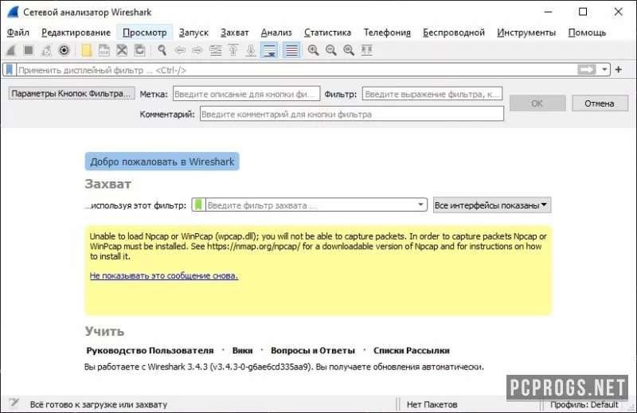The height and width of the screenshot is (413, 637).
Task: Focus the display filter input field
Action: pos(296,70)
